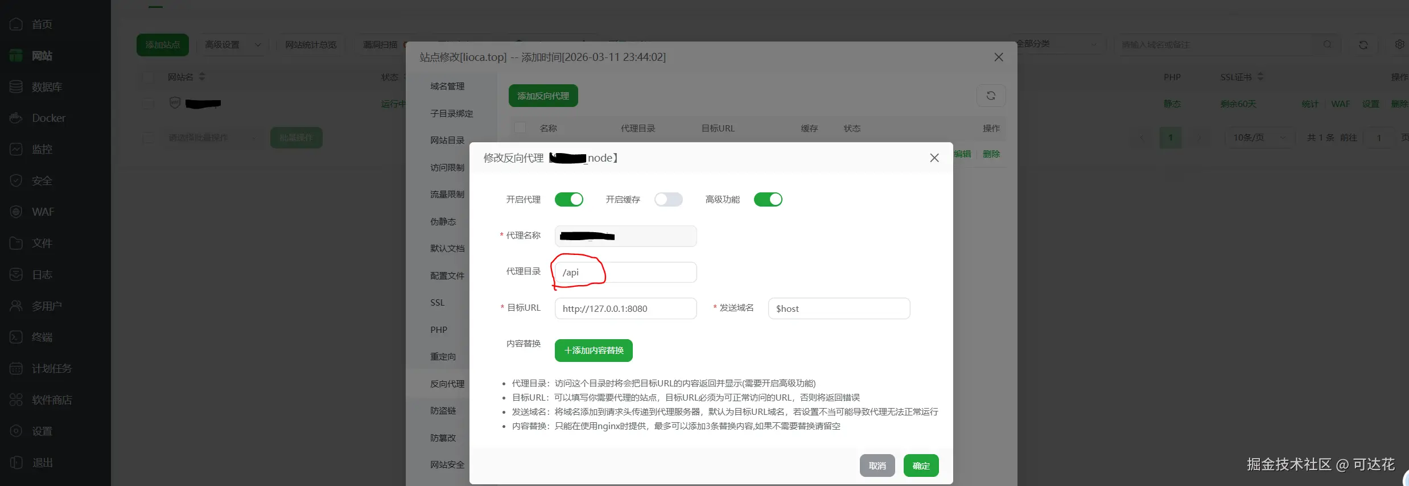Screen dimensions: 1409x486
Task: Check the proxy table select-all checkbox
Action: click(x=520, y=127)
